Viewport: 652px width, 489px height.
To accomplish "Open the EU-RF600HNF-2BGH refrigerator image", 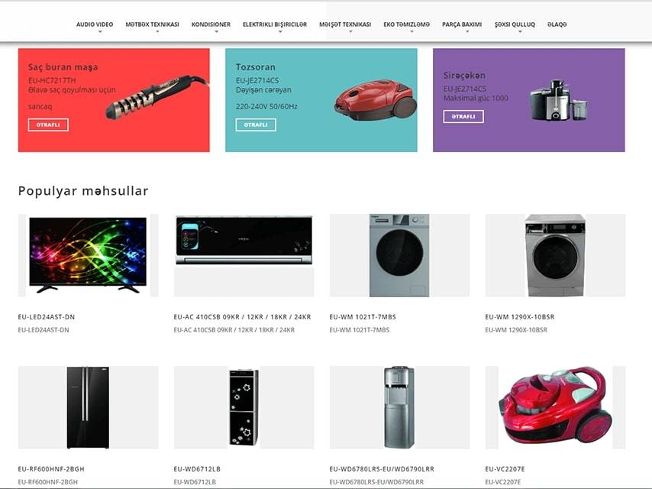I will point(88,407).
